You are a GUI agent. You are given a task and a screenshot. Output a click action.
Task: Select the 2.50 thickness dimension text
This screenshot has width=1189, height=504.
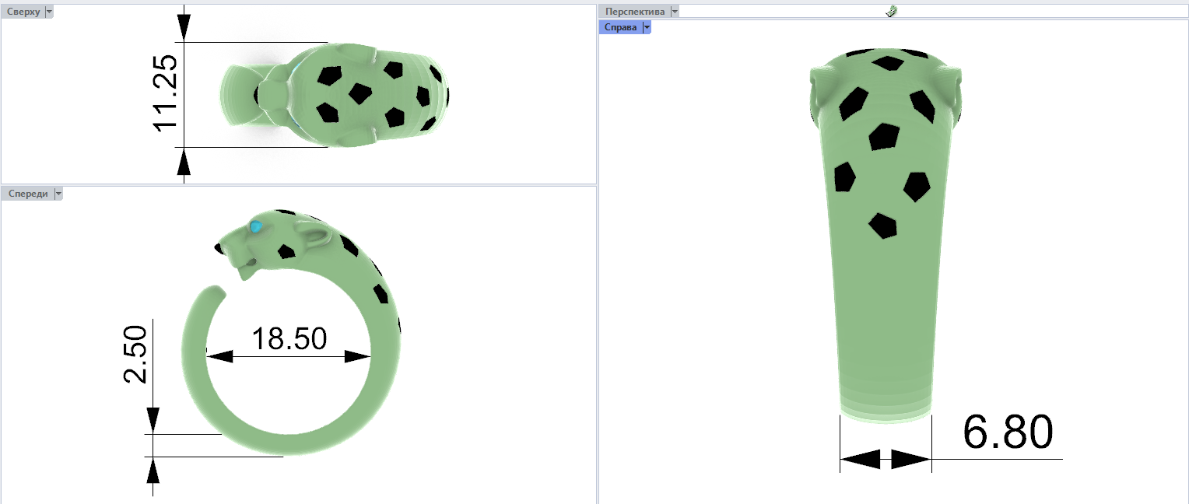135,354
